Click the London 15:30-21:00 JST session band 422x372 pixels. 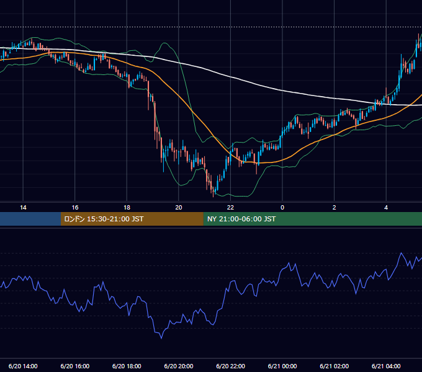[132, 219]
